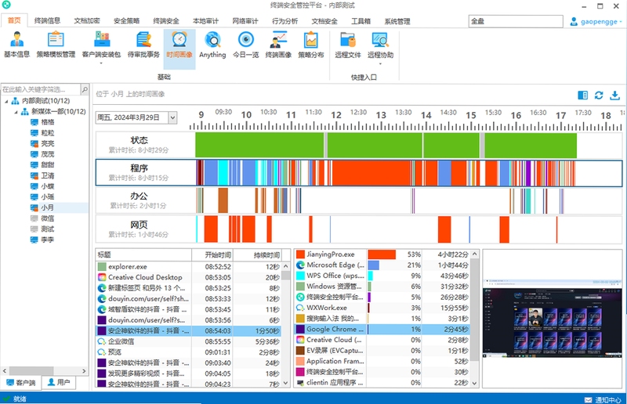Image resolution: width=627 pixels, height=404 pixels.
Task: Select the WXWork.exe program row
Action: click(x=382, y=308)
